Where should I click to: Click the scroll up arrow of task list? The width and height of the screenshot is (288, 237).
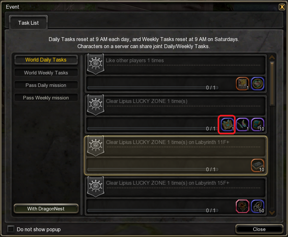point(272,57)
